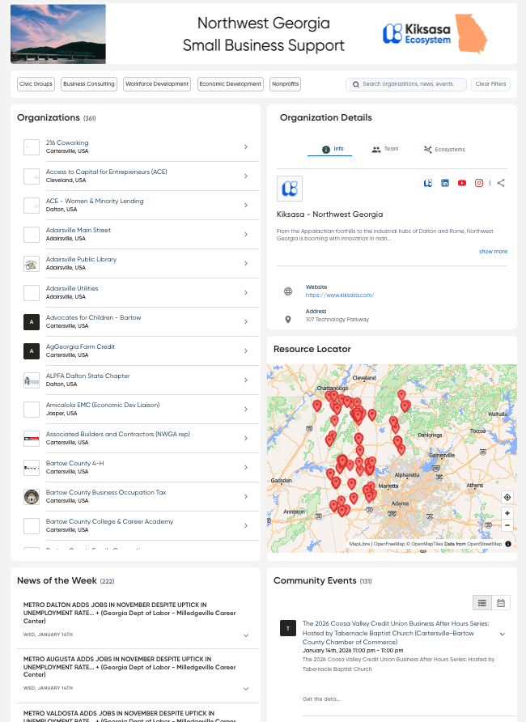526x722 pixels.
Task: Expand the Metro Augusta news item
Action: pyautogui.click(x=246, y=689)
